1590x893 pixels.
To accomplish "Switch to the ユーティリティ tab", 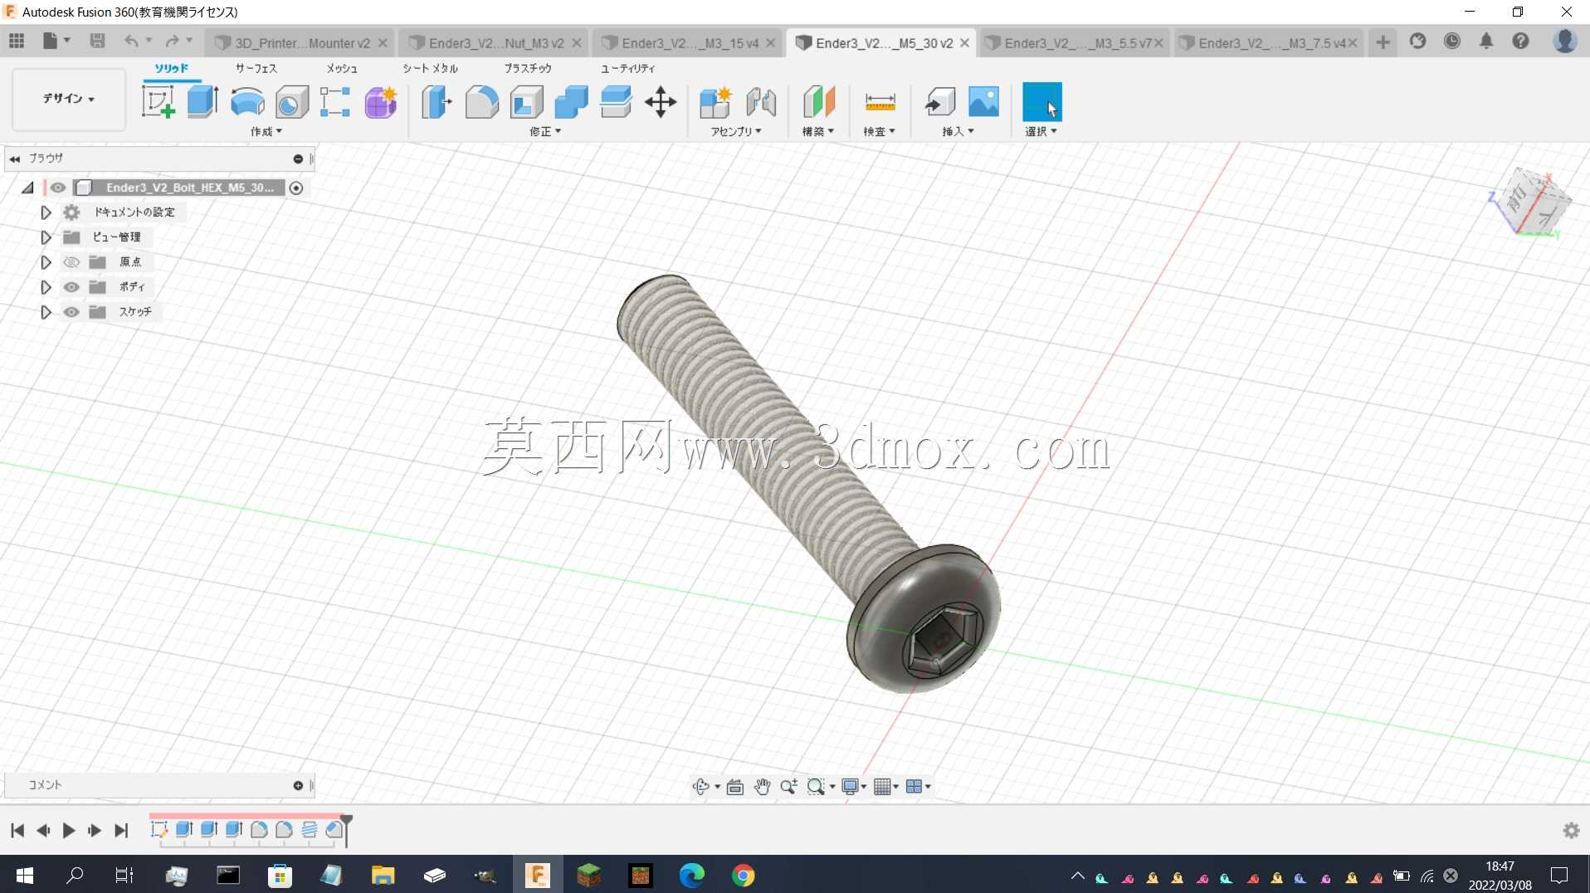I will point(628,68).
